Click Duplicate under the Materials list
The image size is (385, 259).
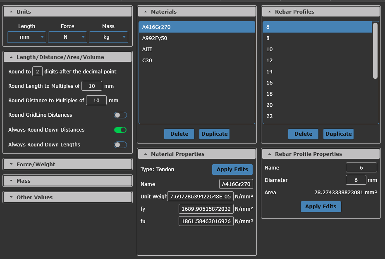tap(214, 134)
